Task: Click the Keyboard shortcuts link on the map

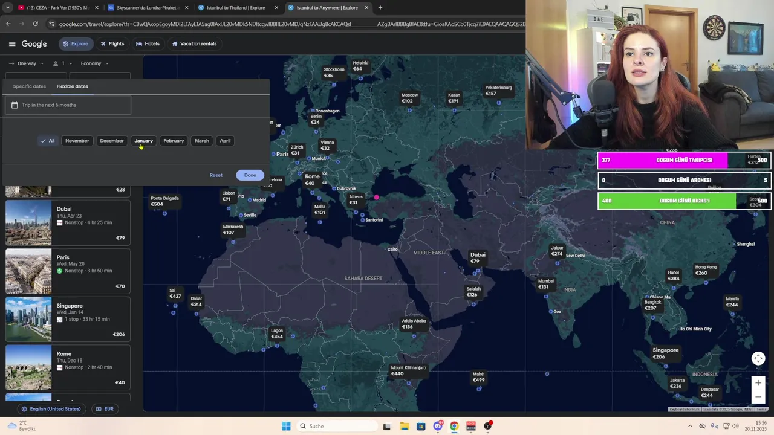Action: [x=684, y=410]
